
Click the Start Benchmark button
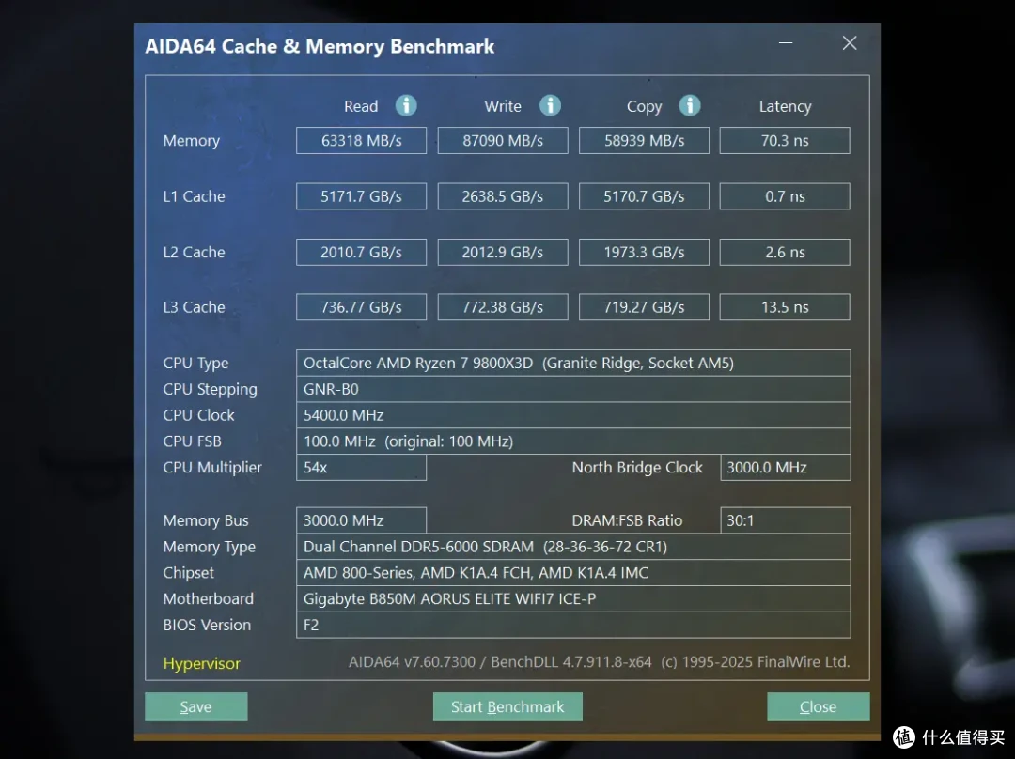click(507, 706)
